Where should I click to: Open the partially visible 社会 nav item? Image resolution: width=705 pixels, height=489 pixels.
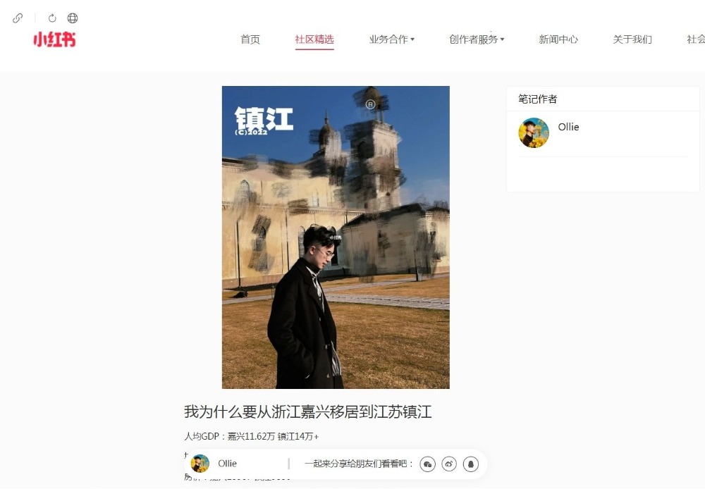[x=696, y=39]
